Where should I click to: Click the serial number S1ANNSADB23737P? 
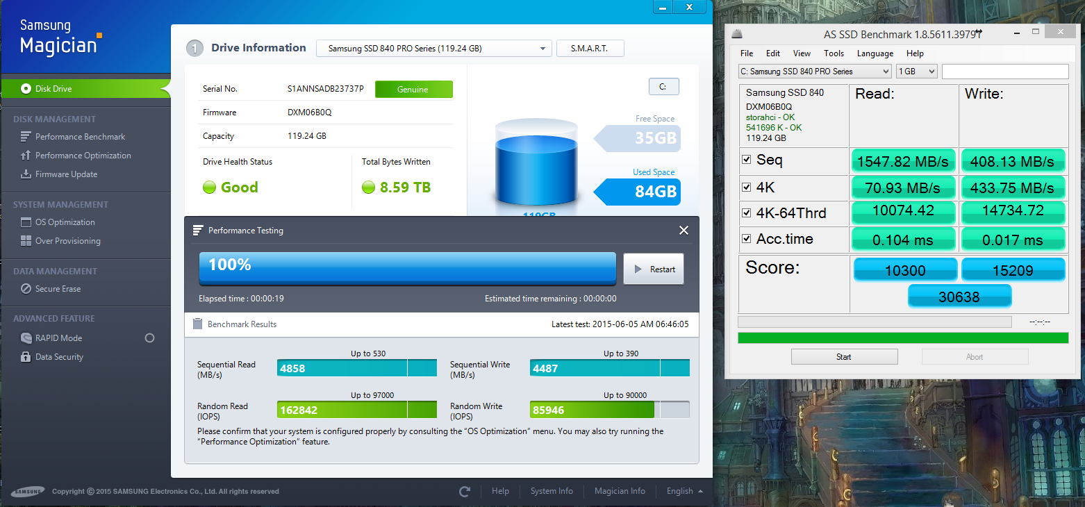[x=326, y=90]
